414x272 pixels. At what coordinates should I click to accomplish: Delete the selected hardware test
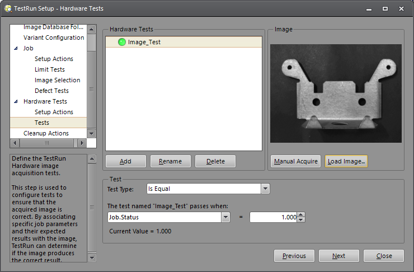coord(215,161)
